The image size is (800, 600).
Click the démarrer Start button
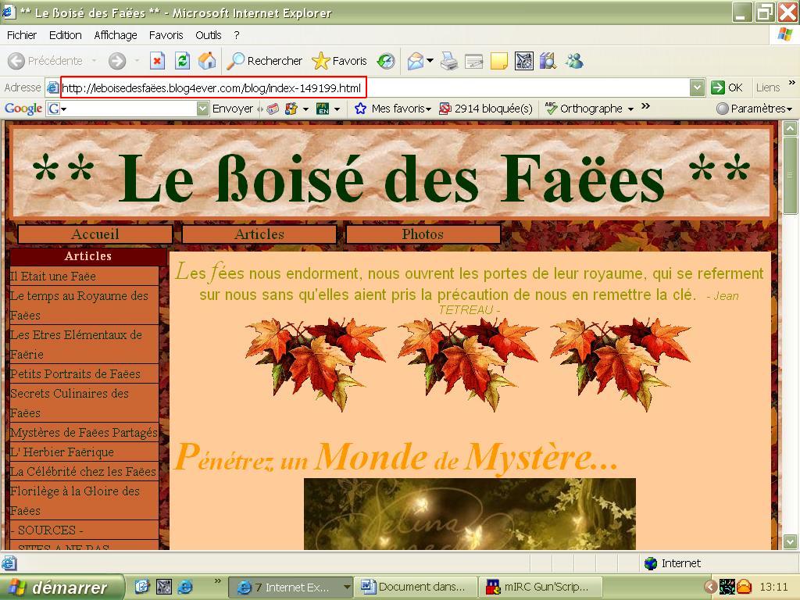pyautogui.click(x=62, y=587)
